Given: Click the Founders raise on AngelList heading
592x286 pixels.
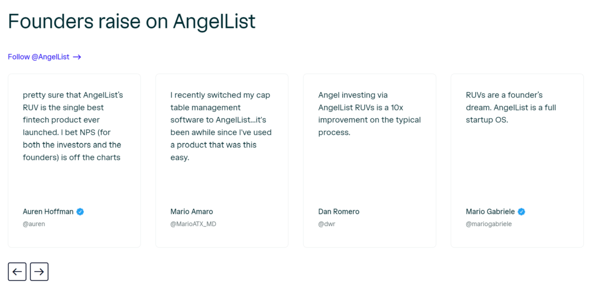Looking at the screenshot, I should 132,21.
